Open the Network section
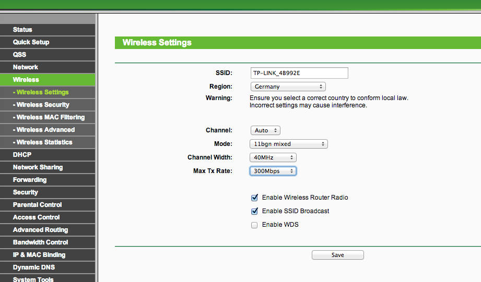Viewport: 481px width, 282px height. 48,67
